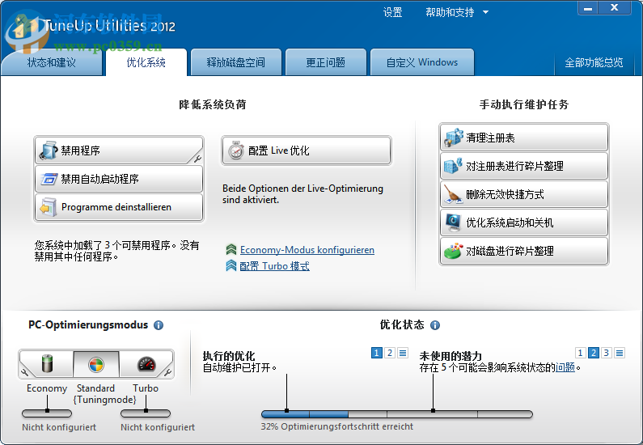Viewport: 643px width, 445px height.
Task: Click '自动维护已打开' status text
Action: [240, 367]
